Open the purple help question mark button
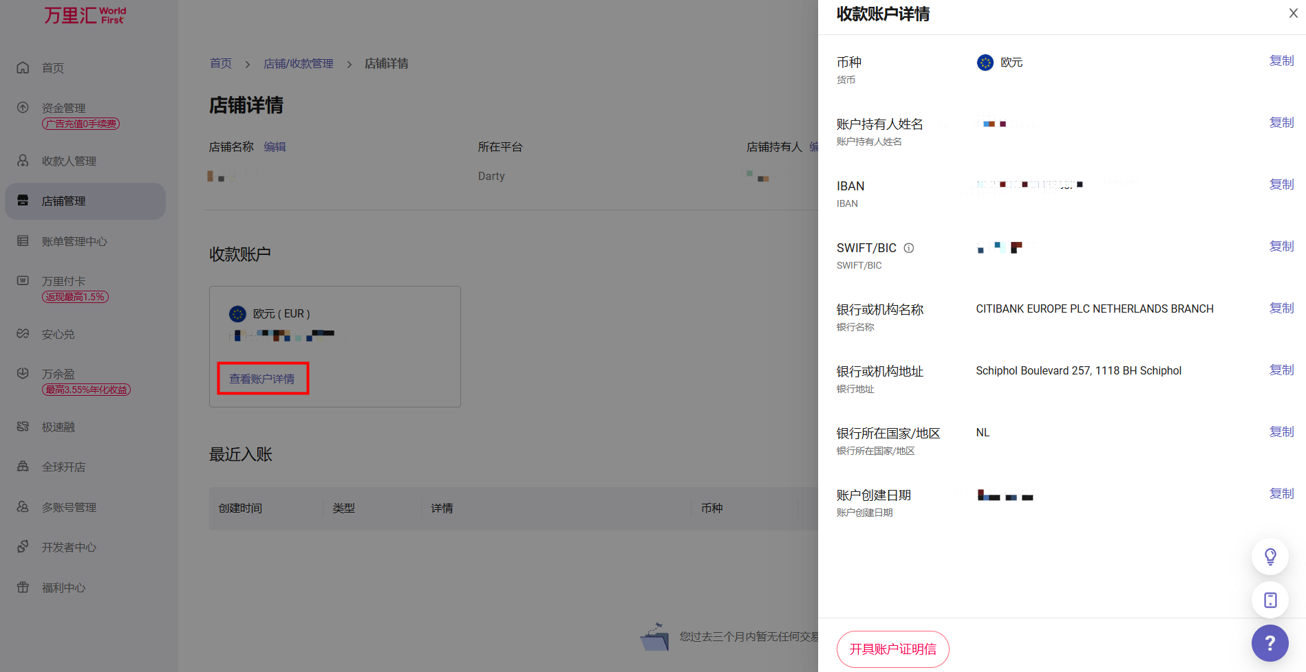 click(x=1270, y=643)
